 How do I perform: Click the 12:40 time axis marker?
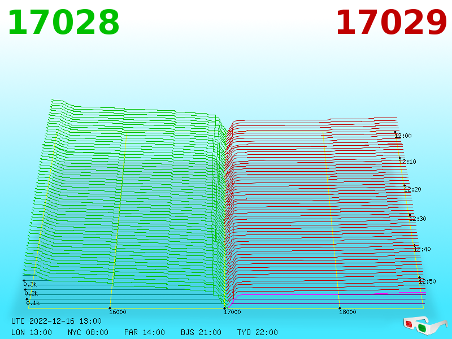click(x=422, y=249)
